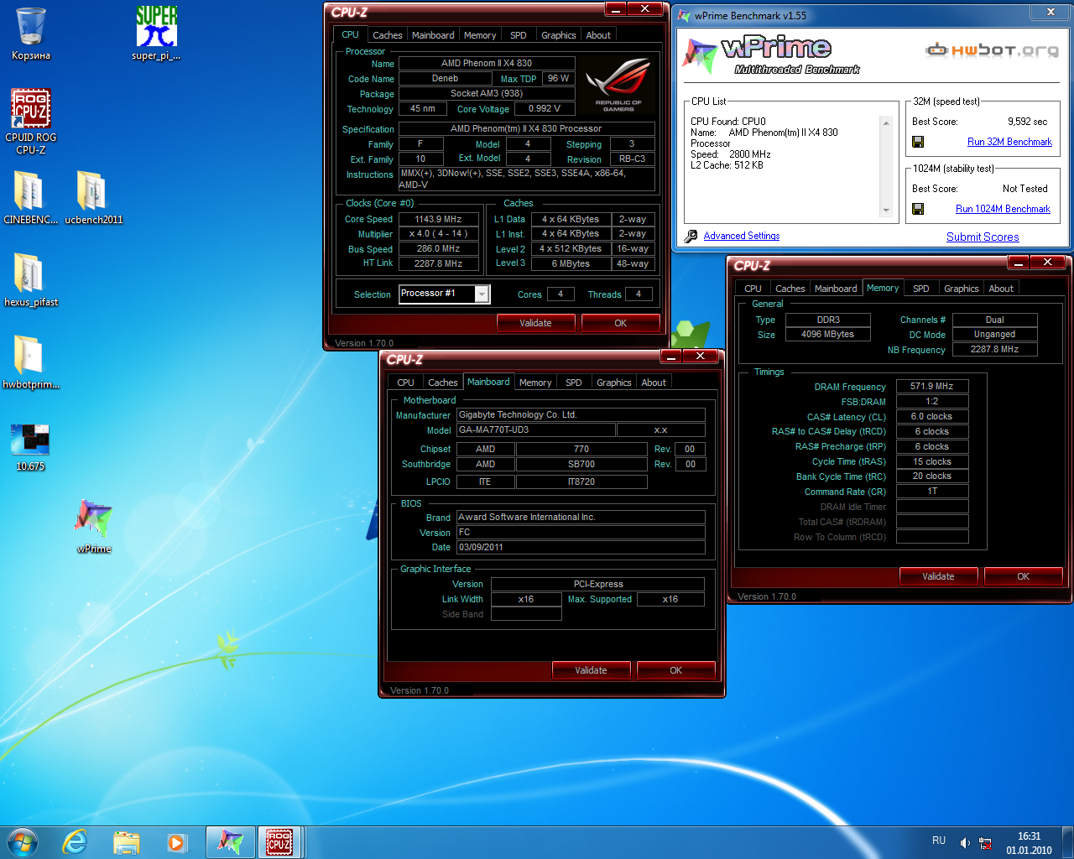The height and width of the screenshot is (859, 1074).
Task: Click Submit Scores link
Action: tap(983, 237)
